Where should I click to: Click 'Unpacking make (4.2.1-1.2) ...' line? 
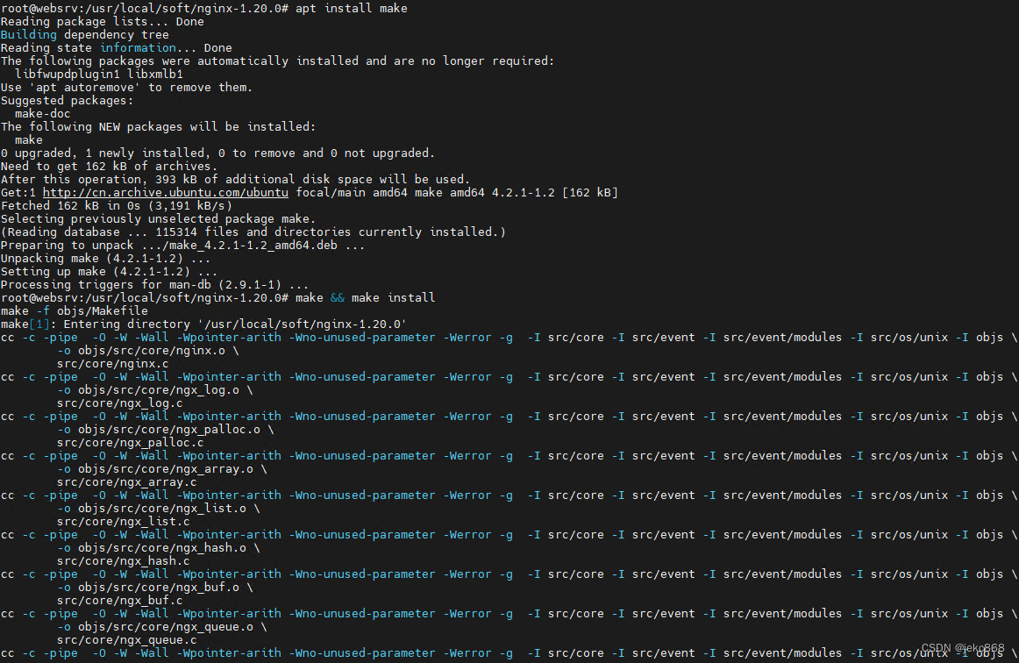[x=106, y=259]
